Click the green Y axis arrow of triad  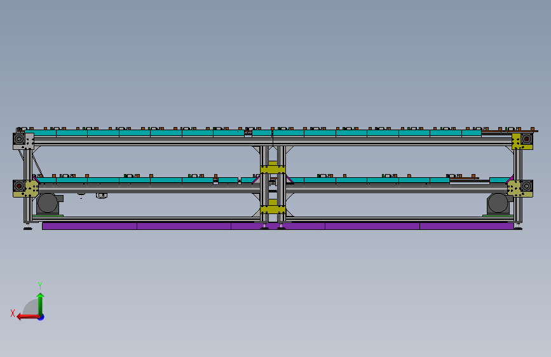[x=41, y=303]
